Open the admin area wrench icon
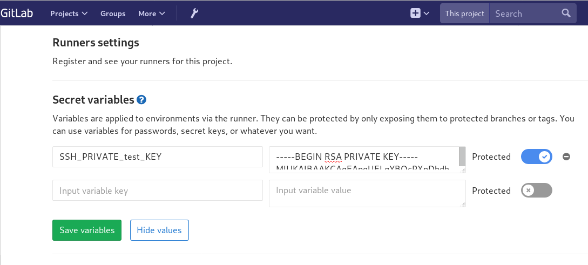The width and height of the screenshot is (588, 265). point(195,13)
